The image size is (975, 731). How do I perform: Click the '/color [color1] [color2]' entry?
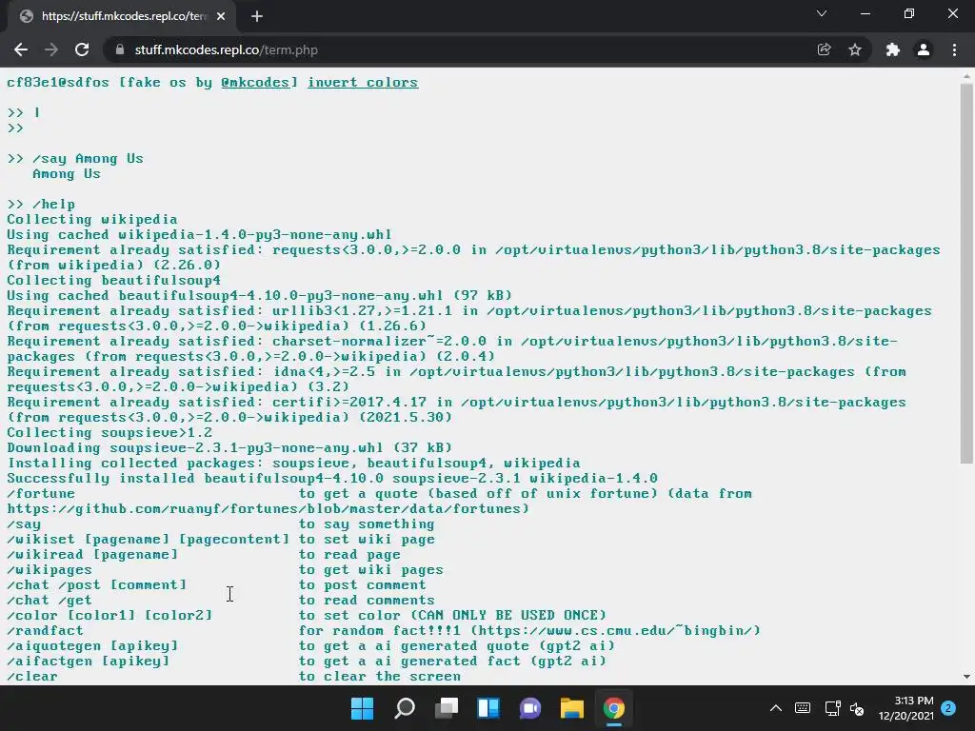tap(109, 616)
